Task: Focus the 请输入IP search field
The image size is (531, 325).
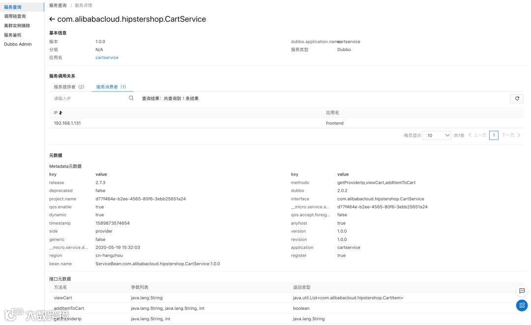Action: [90, 98]
